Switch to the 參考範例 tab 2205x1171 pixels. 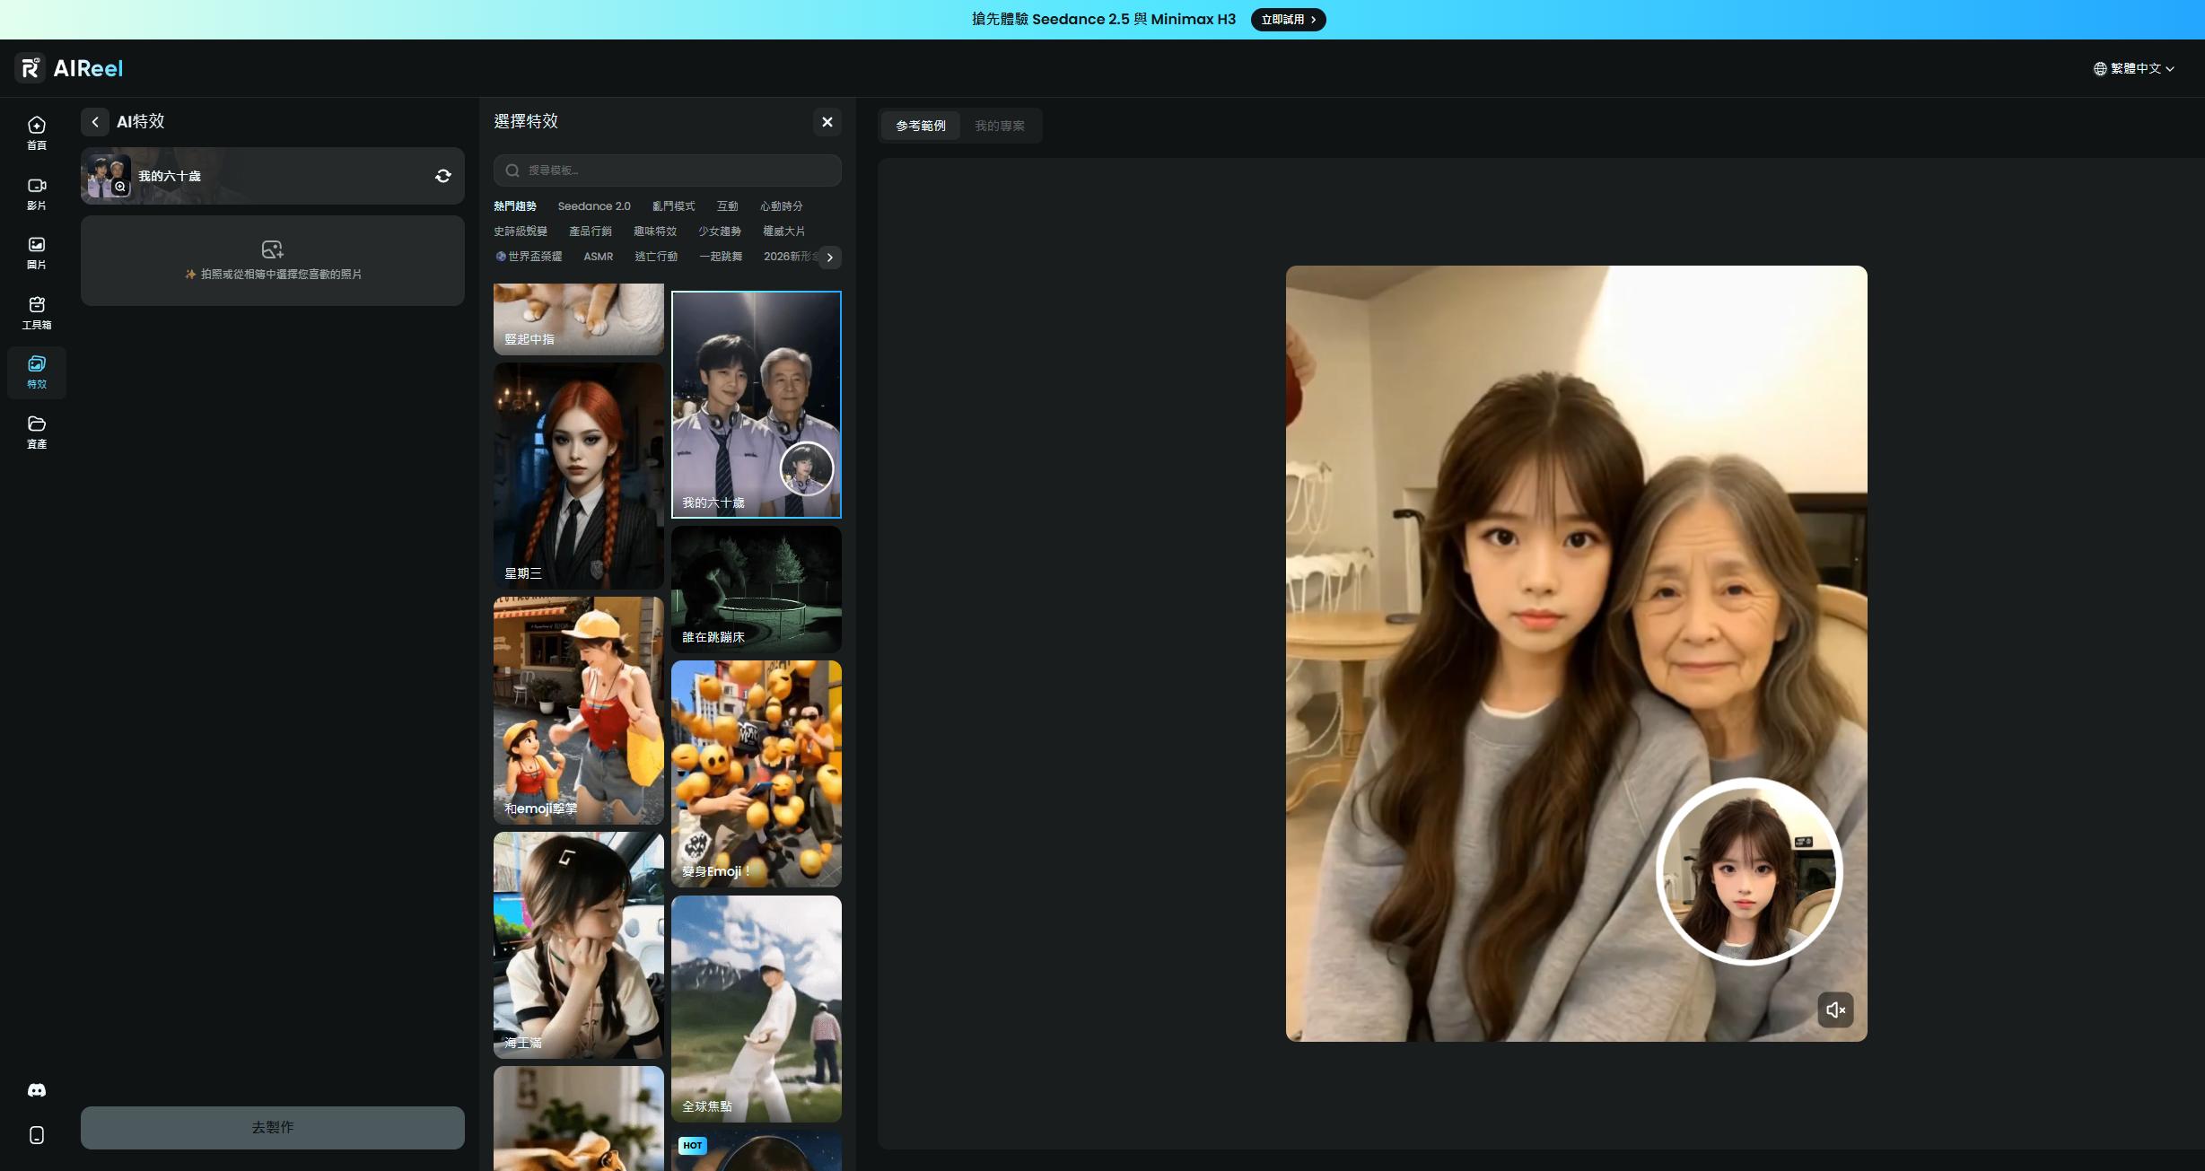pos(921,126)
